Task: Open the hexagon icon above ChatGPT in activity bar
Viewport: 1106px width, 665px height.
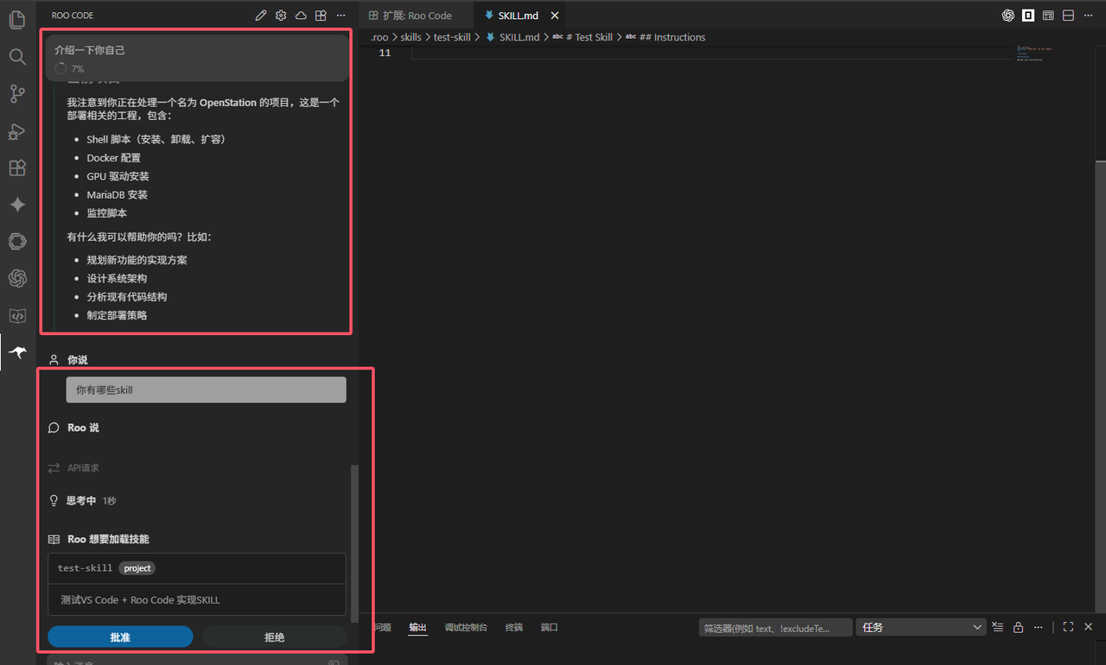Action: tap(17, 242)
